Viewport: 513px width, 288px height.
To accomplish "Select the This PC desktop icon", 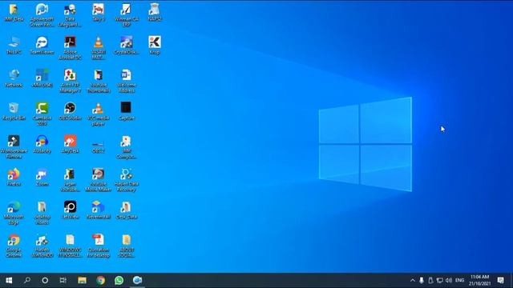I will point(14,46).
